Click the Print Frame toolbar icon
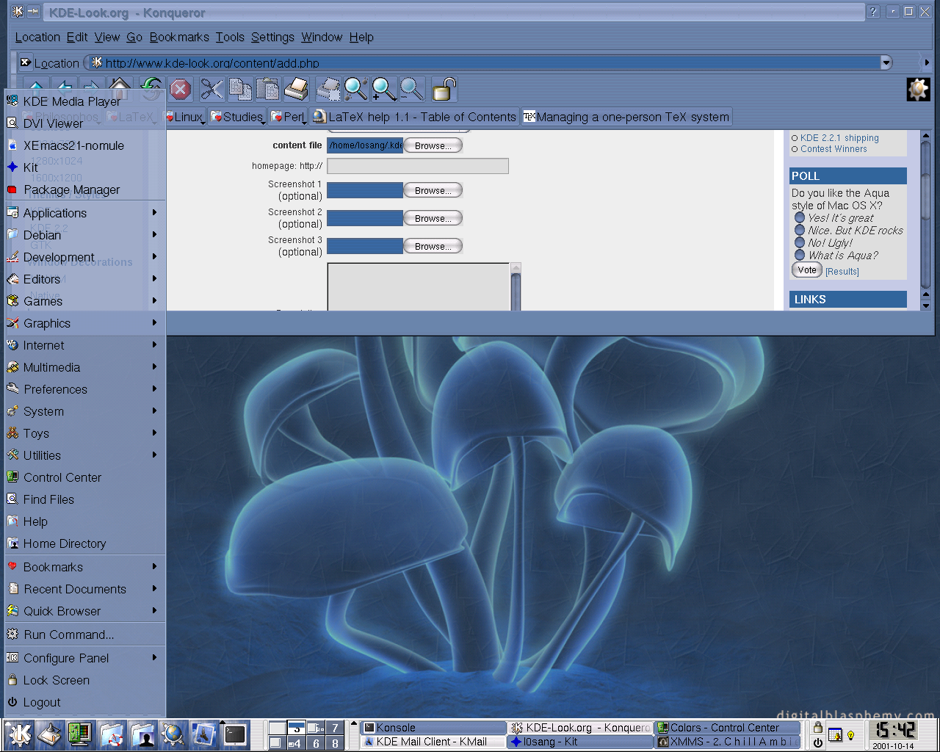The width and height of the screenshot is (940, 752). click(328, 90)
